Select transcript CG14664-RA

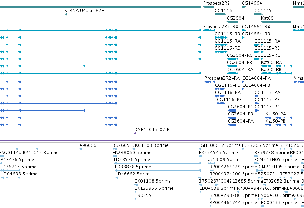[256, 27]
